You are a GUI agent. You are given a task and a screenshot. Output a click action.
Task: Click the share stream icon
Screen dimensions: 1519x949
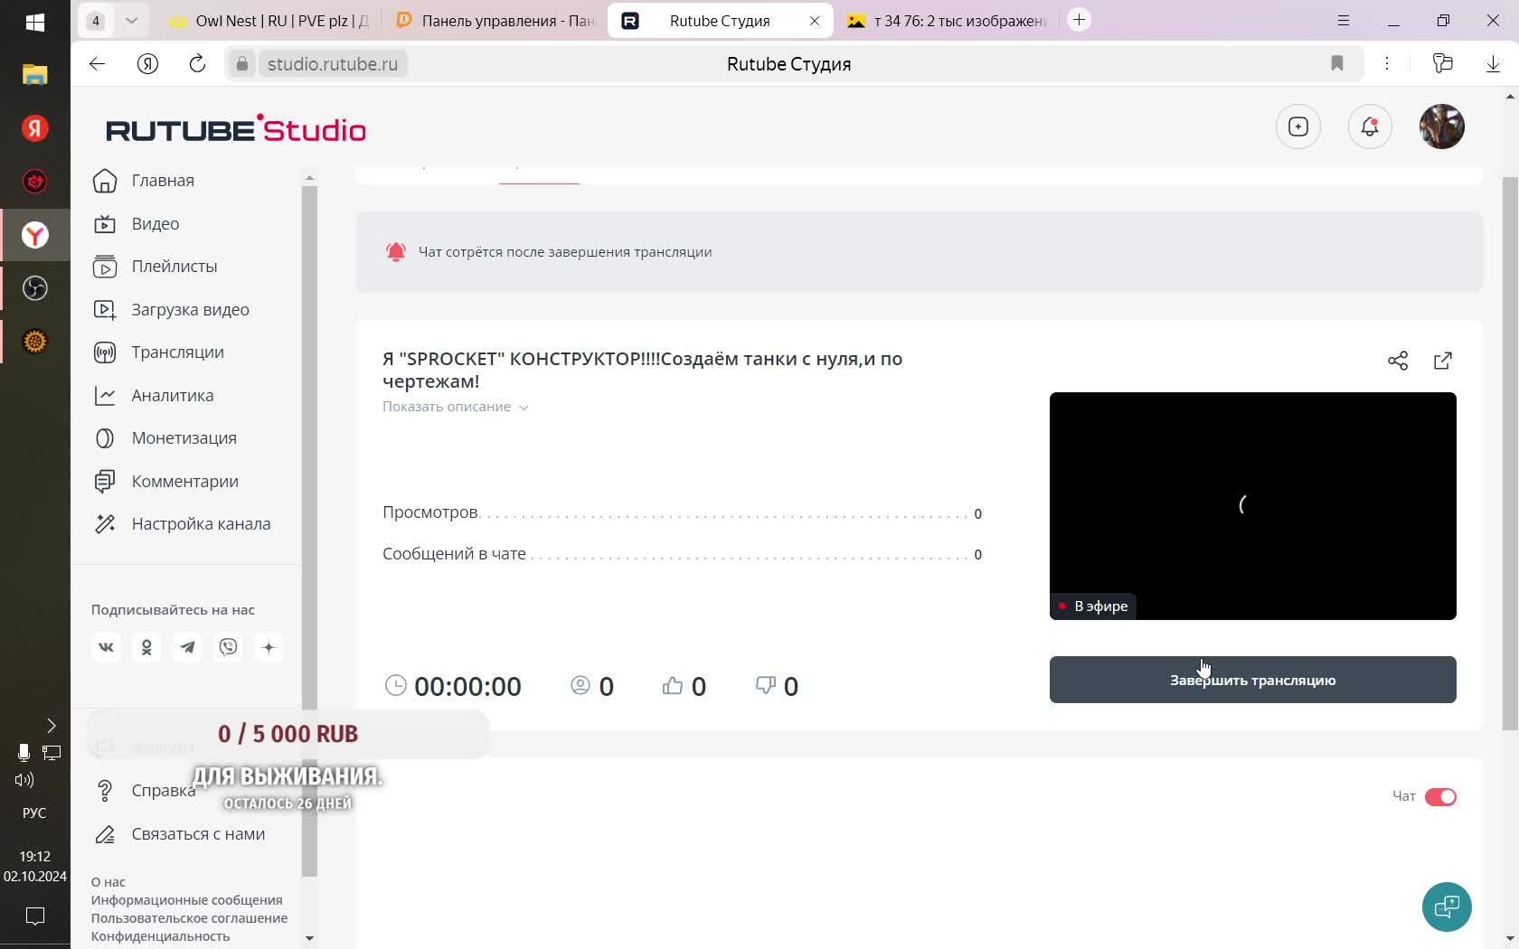[1398, 361]
